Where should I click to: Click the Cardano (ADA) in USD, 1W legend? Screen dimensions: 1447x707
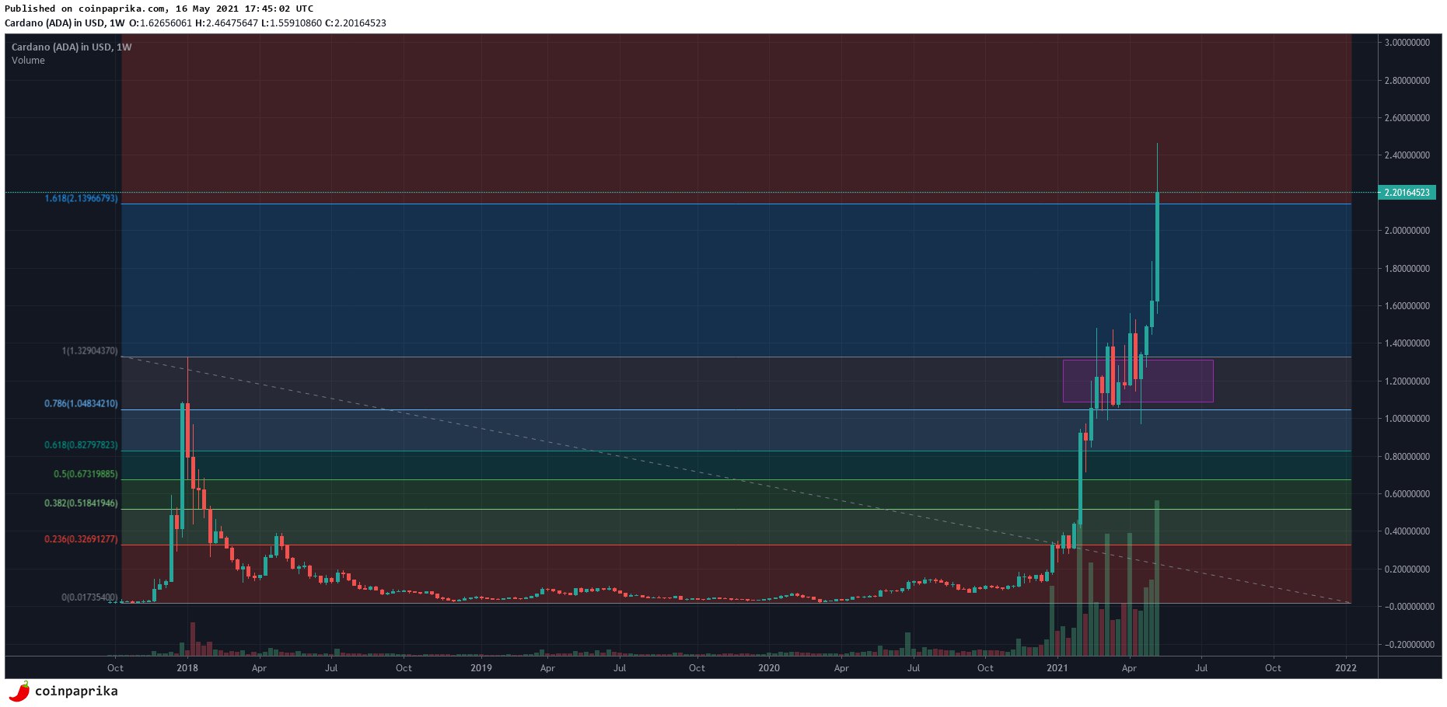point(72,47)
